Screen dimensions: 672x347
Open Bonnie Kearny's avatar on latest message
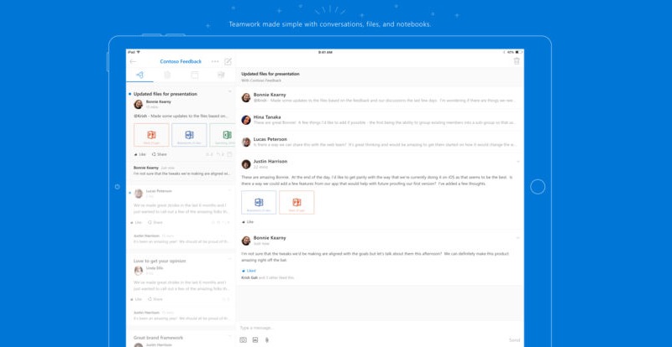coord(246,241)
